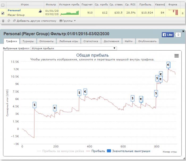Click the profit history sparkline thumbnail
This screenshot has height=161, width=186.
coord(69,13)
